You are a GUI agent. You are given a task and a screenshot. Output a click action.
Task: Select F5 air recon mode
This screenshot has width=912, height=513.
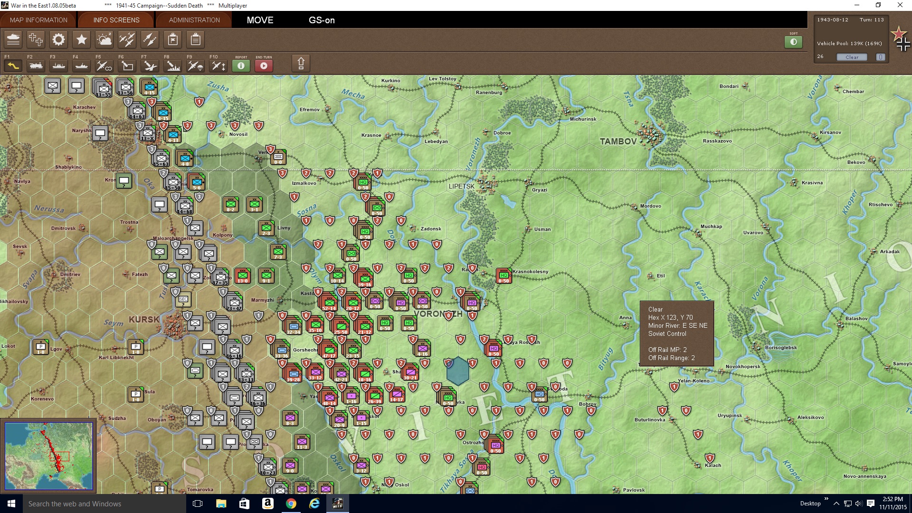pos(104,66)
